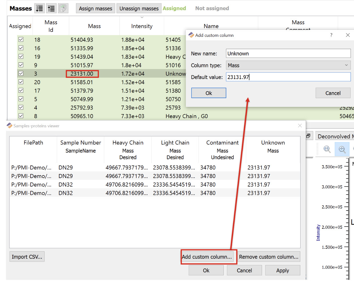Open help in Add custom column dialog

point(331,35)
